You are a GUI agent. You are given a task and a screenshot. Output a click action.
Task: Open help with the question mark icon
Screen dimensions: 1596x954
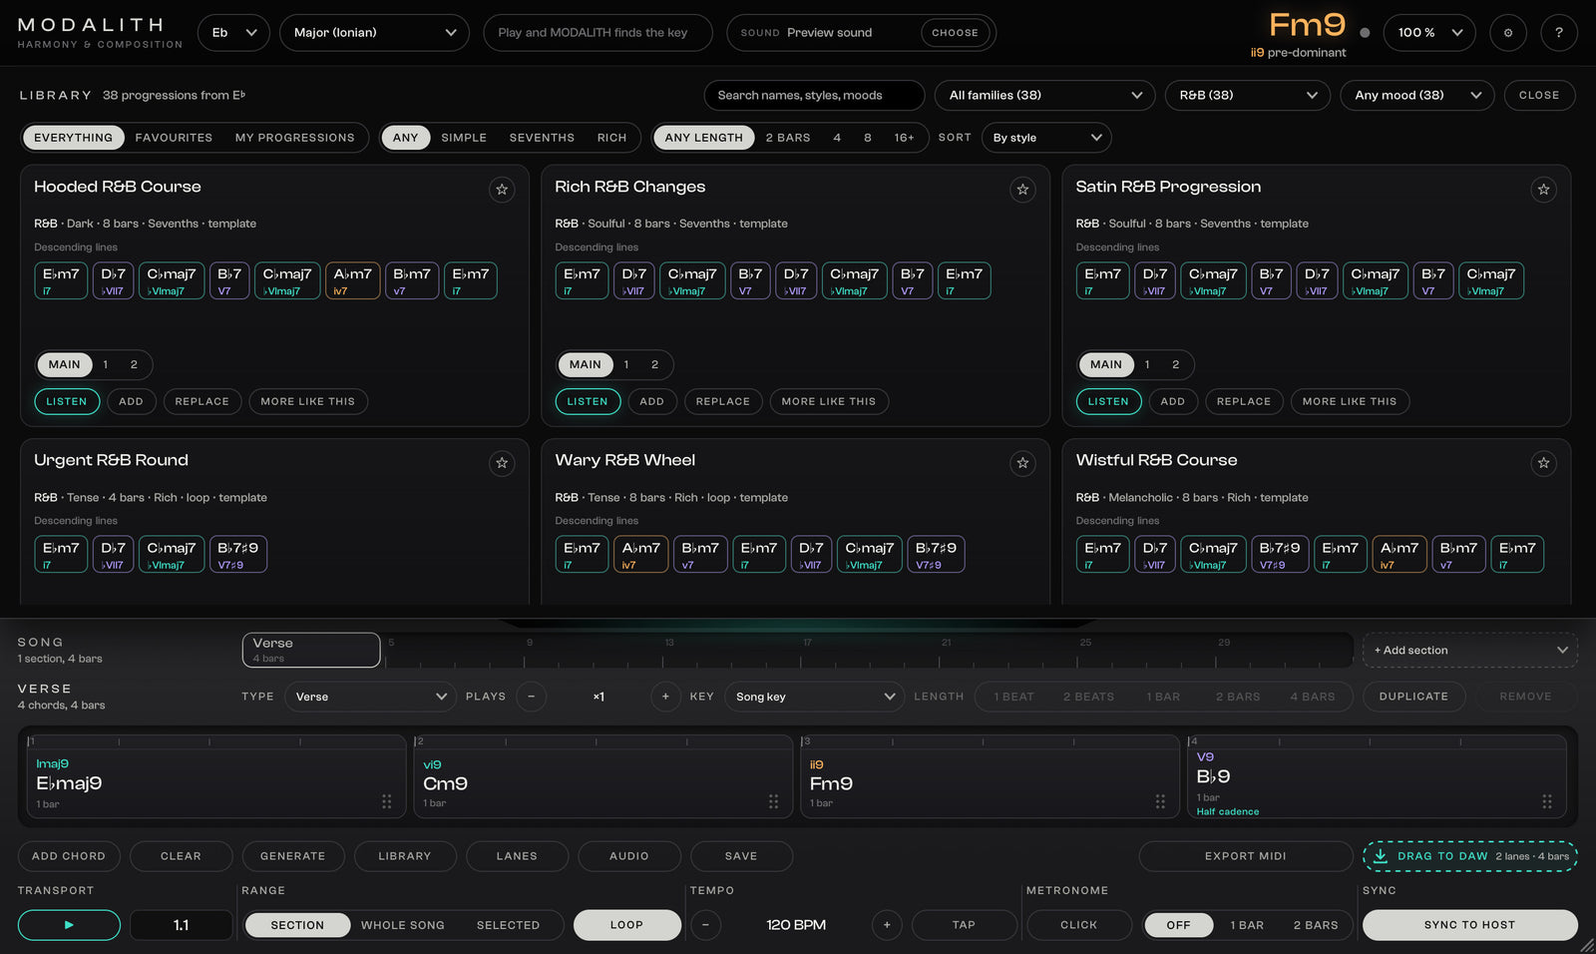(1559, 33)
